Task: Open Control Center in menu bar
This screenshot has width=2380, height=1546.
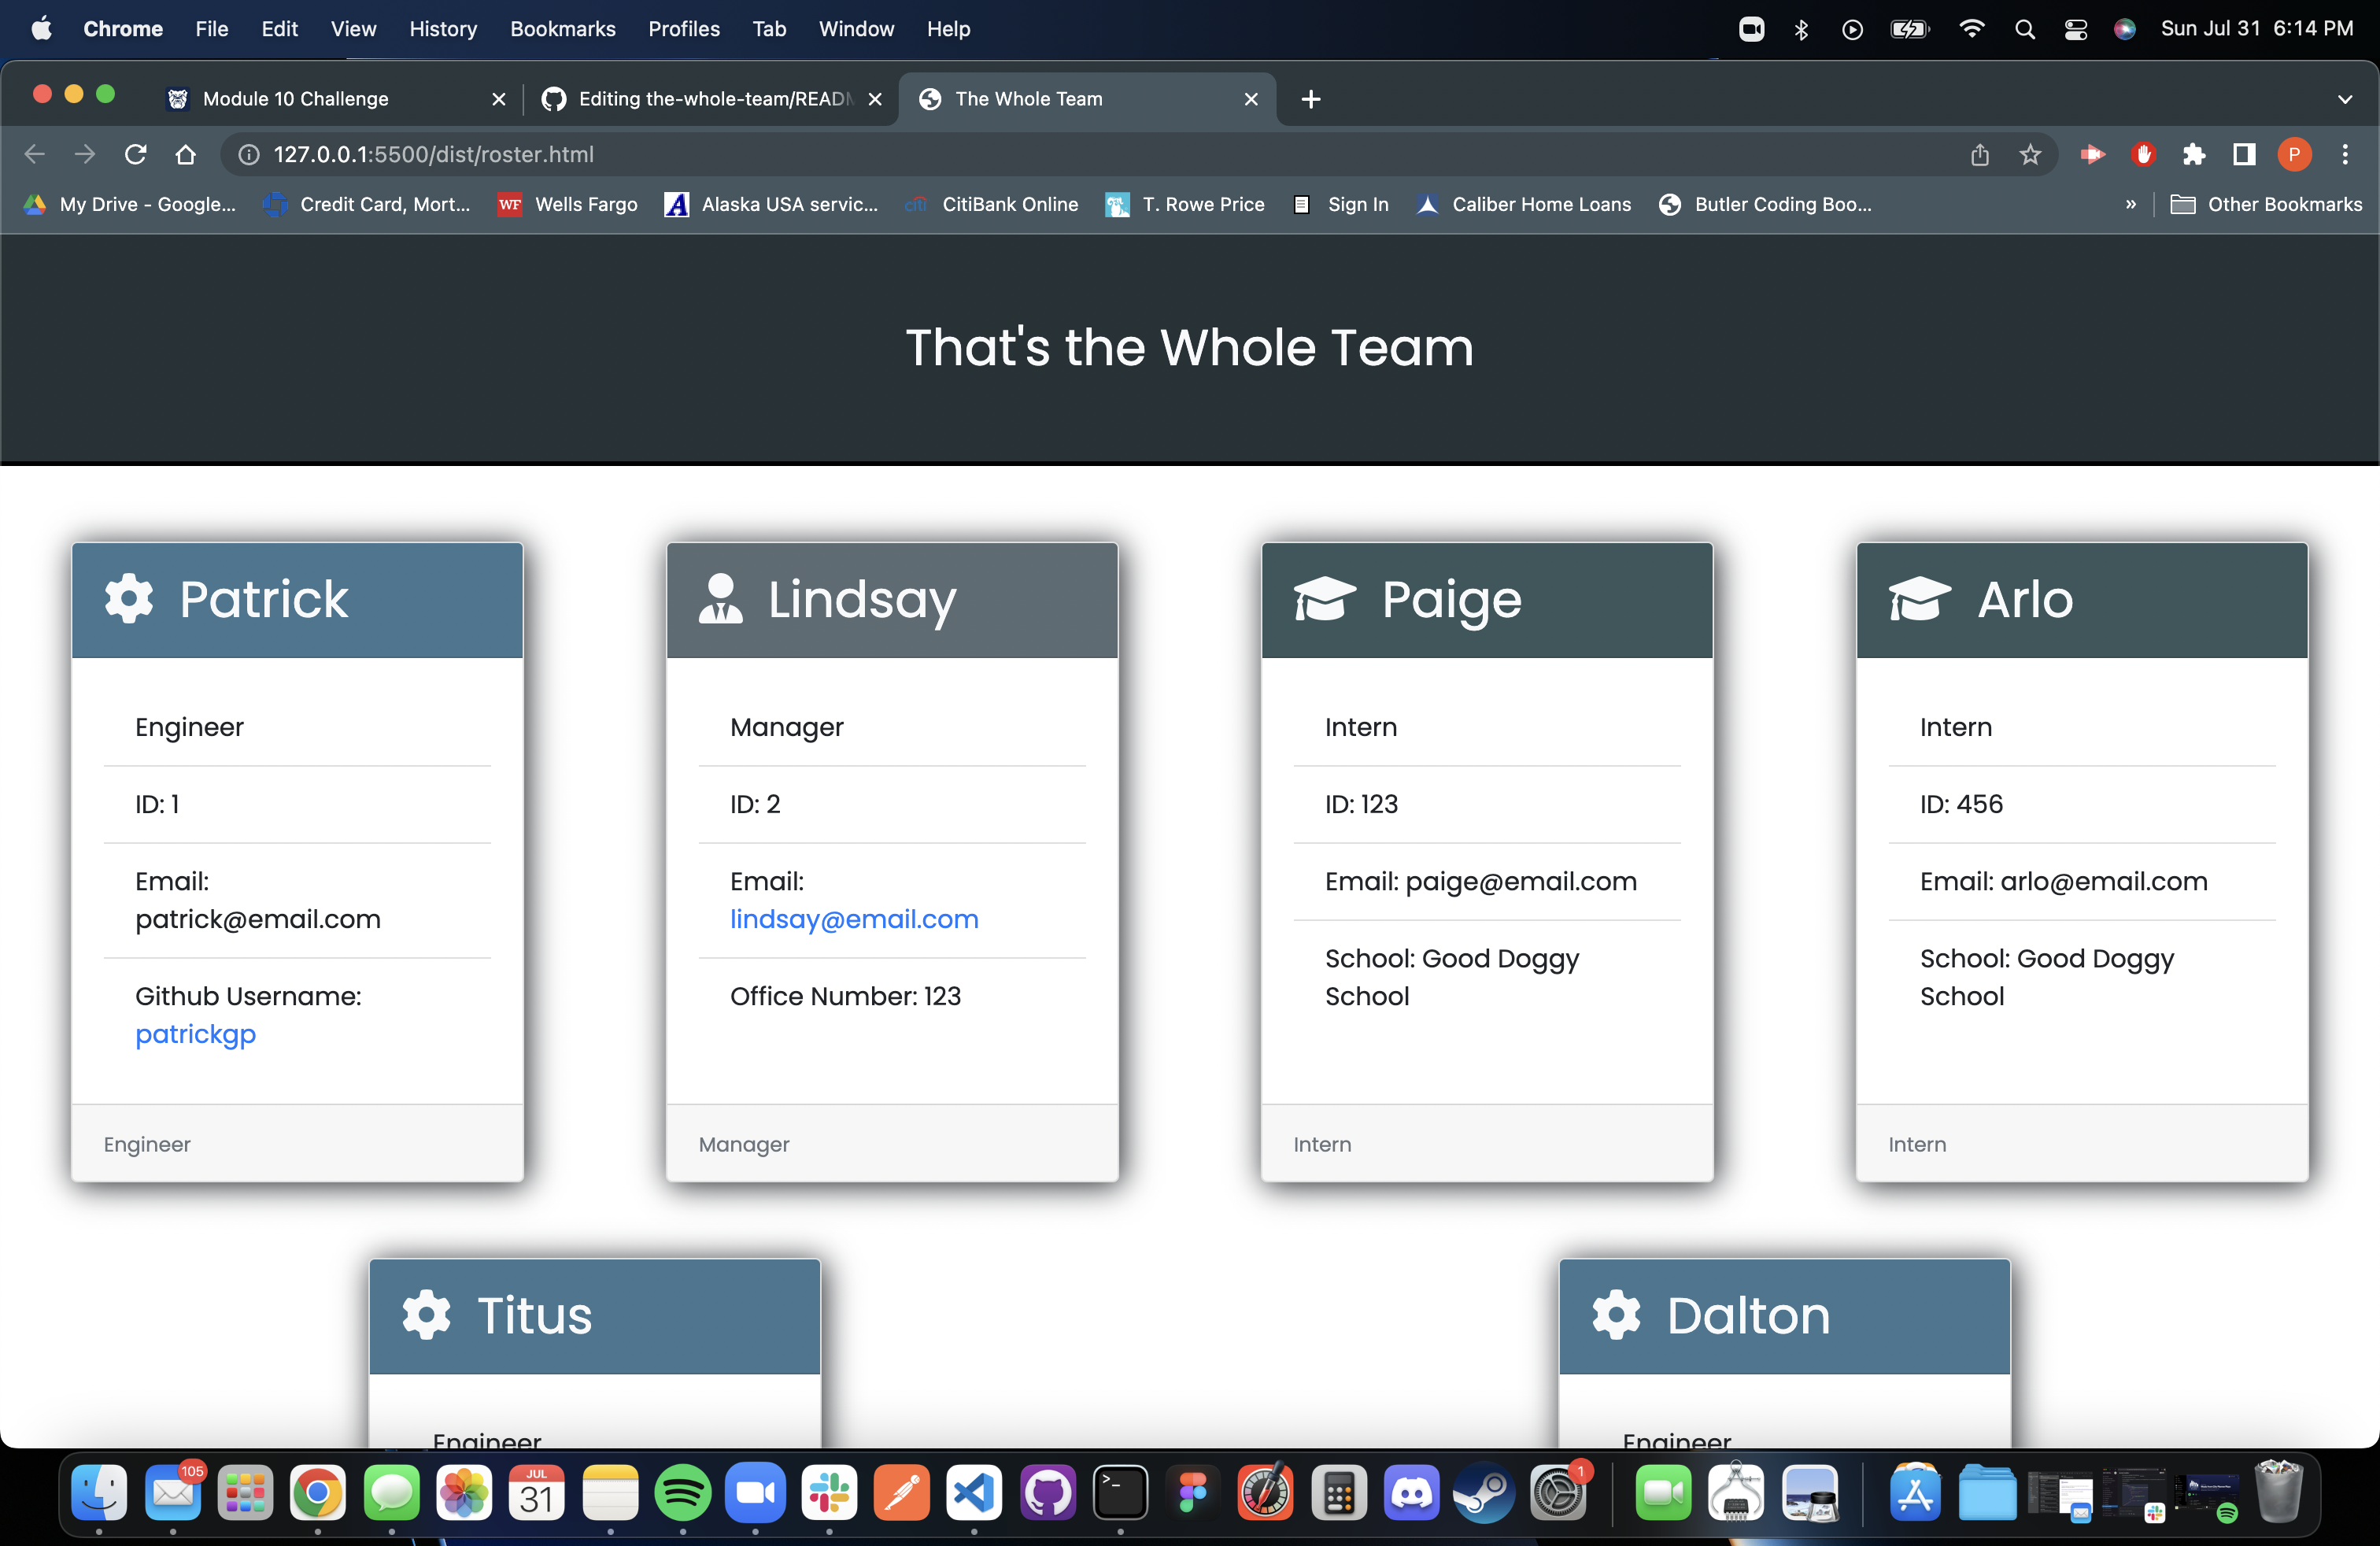Action: (2076, 29)
